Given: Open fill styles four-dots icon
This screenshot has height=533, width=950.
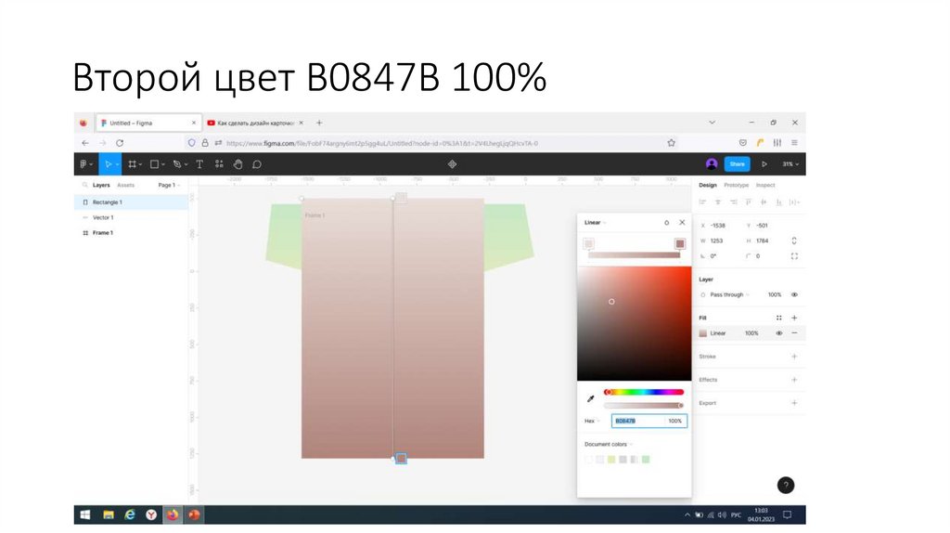Looking at the screenshot, I should [x=779, y=318].
